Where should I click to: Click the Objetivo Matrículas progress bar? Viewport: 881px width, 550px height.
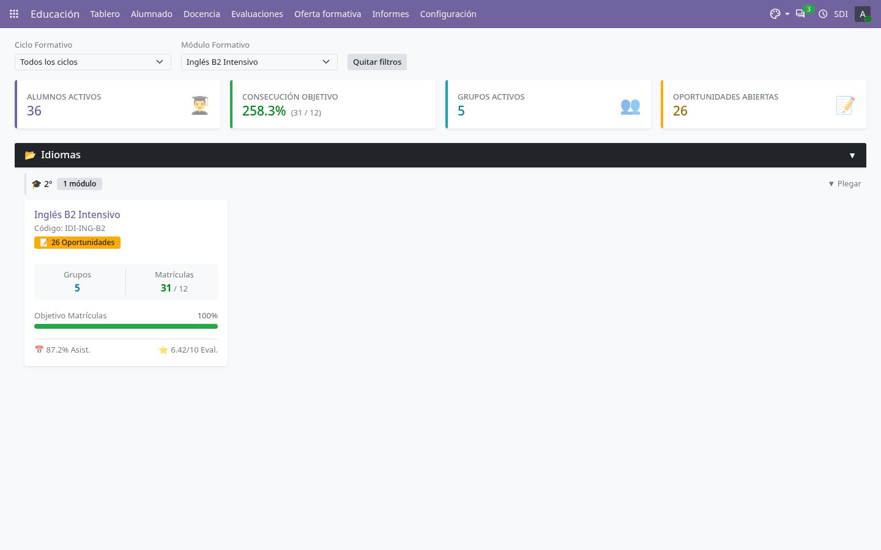pyautogui.click(x=126, y=326)
